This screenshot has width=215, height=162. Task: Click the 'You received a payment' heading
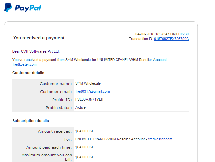click(x=39, y=38)
